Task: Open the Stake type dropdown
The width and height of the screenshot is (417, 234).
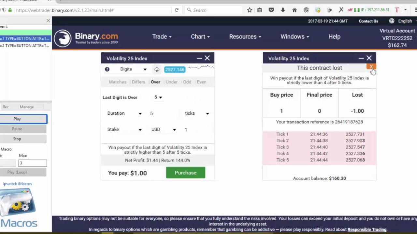Action: click(124, 129)
